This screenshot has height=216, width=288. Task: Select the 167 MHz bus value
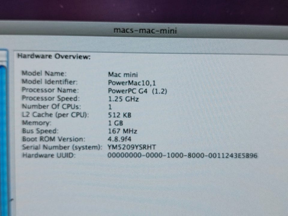tap(122, 131)
